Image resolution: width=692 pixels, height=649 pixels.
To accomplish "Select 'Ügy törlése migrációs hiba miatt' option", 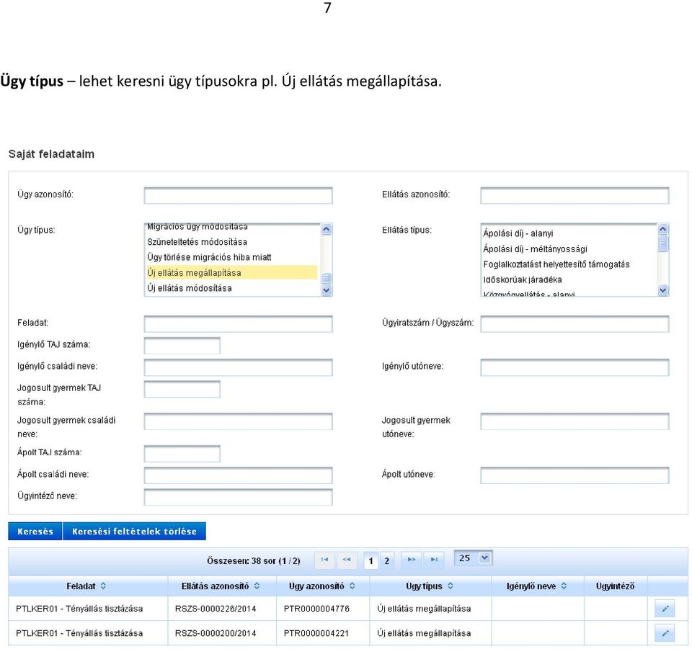I will click(231, 257).
